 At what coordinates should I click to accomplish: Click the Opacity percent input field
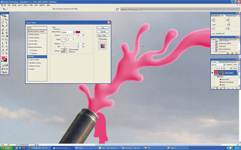click(x=80, y=35)
